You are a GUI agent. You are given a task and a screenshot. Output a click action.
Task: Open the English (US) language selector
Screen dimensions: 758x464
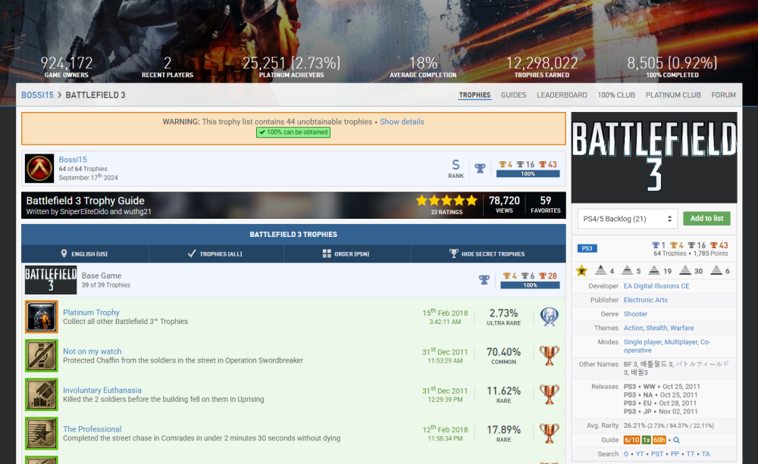84,254
